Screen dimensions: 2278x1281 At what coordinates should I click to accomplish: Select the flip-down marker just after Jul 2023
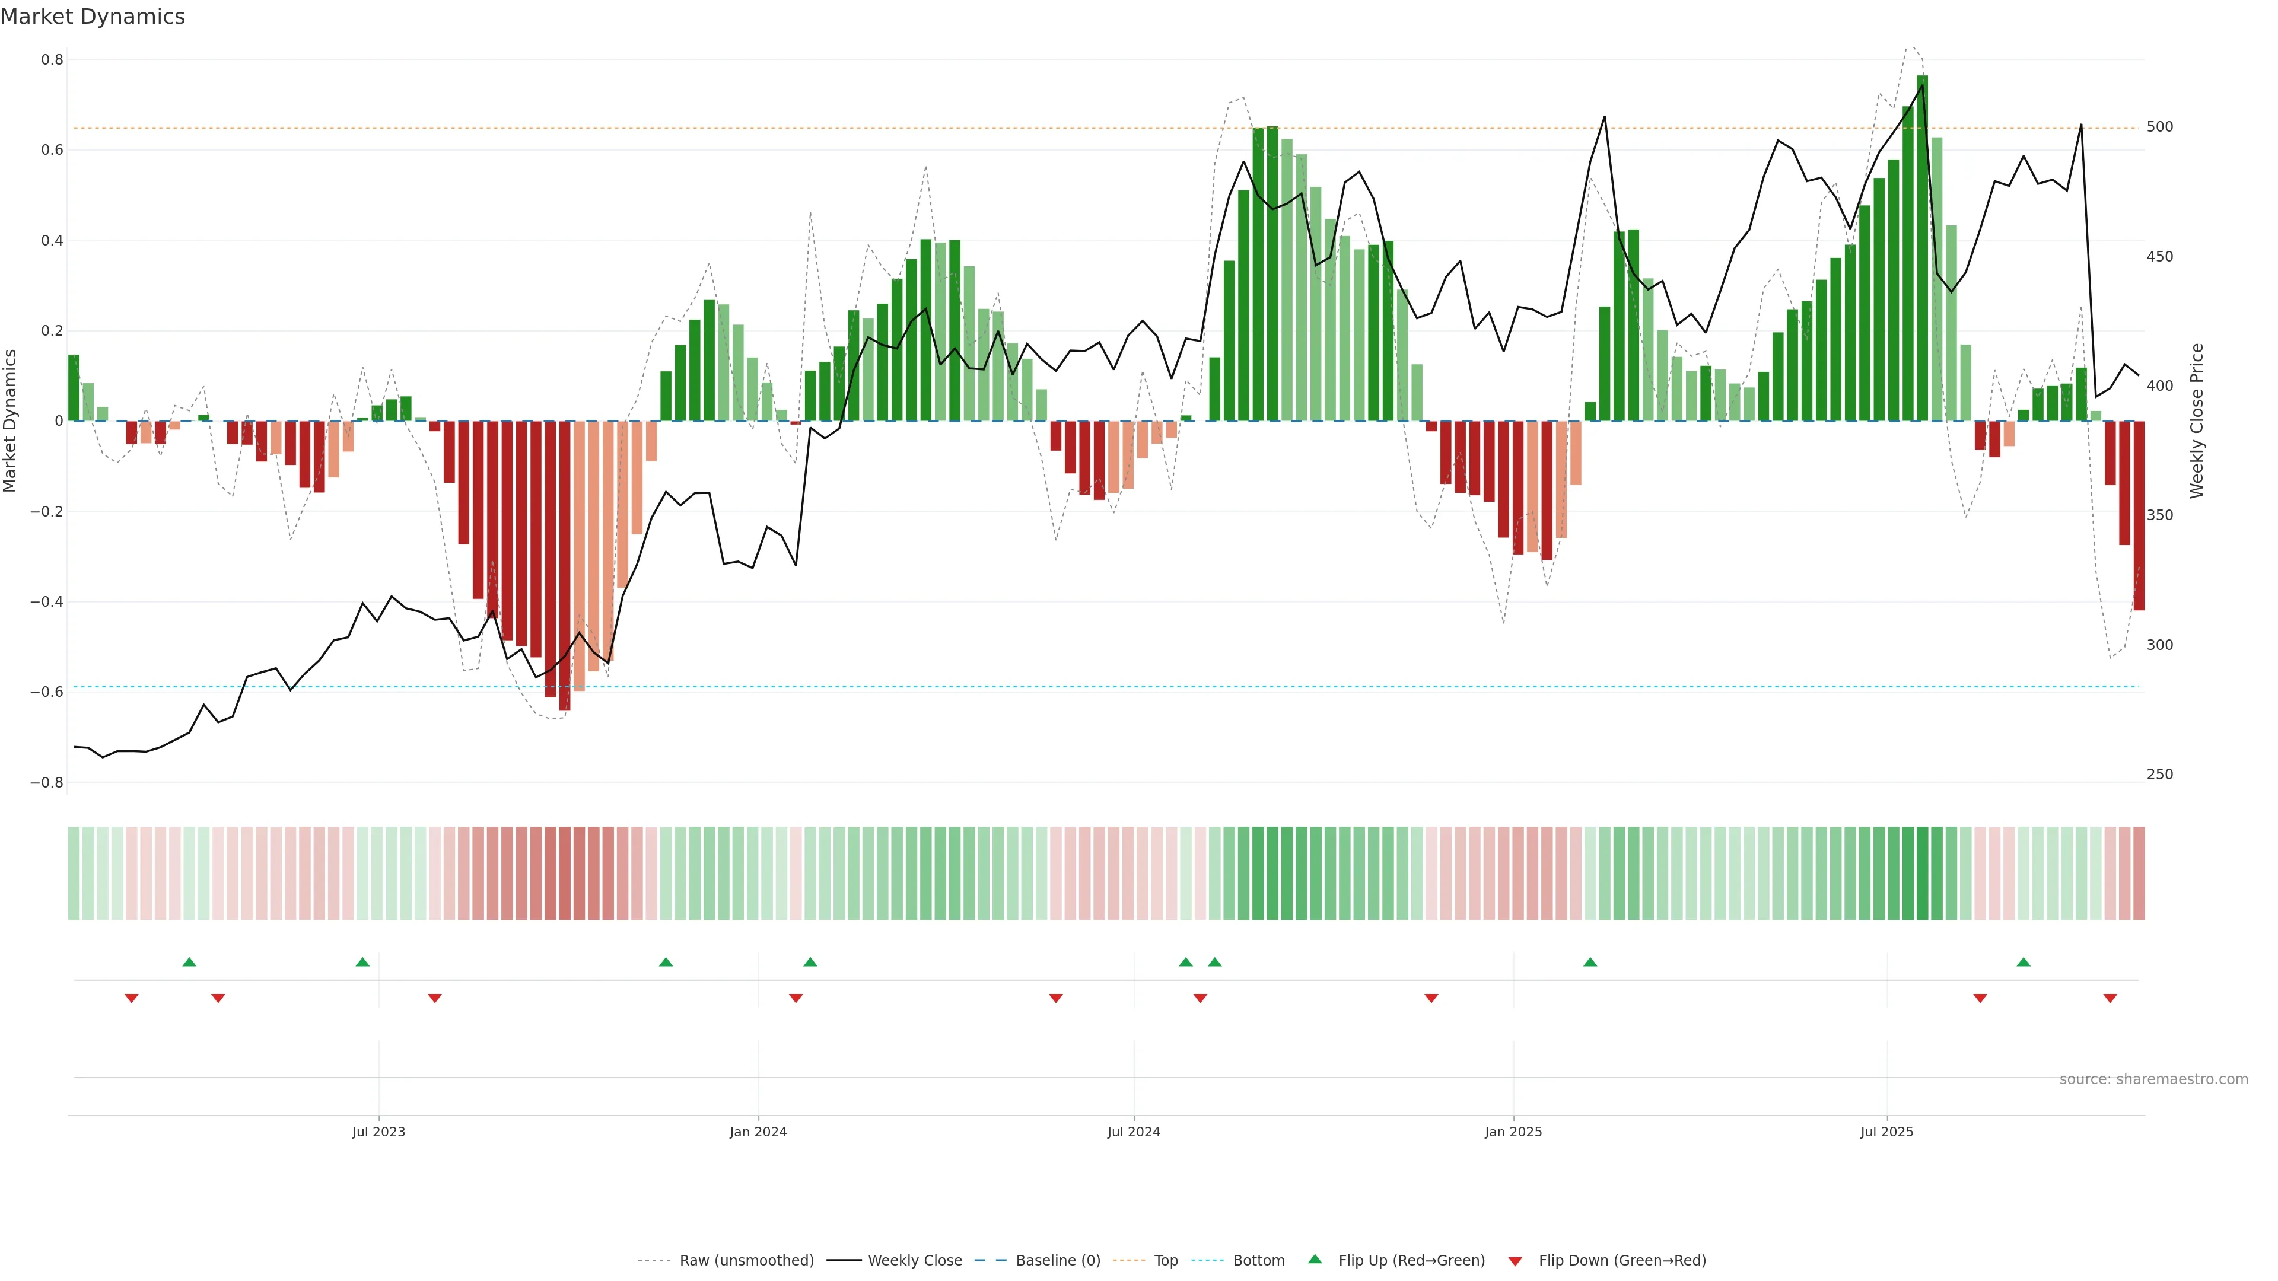click(x=434, y=998)
